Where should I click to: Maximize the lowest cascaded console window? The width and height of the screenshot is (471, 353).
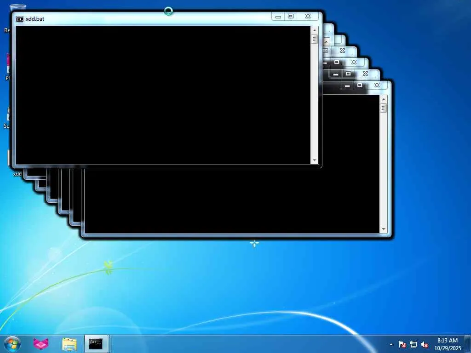360,85
